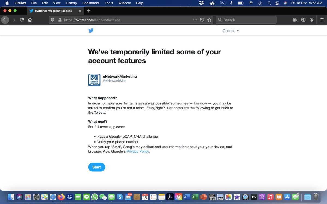
Task: Open the View menu
Action: click(x=57, y=3)
